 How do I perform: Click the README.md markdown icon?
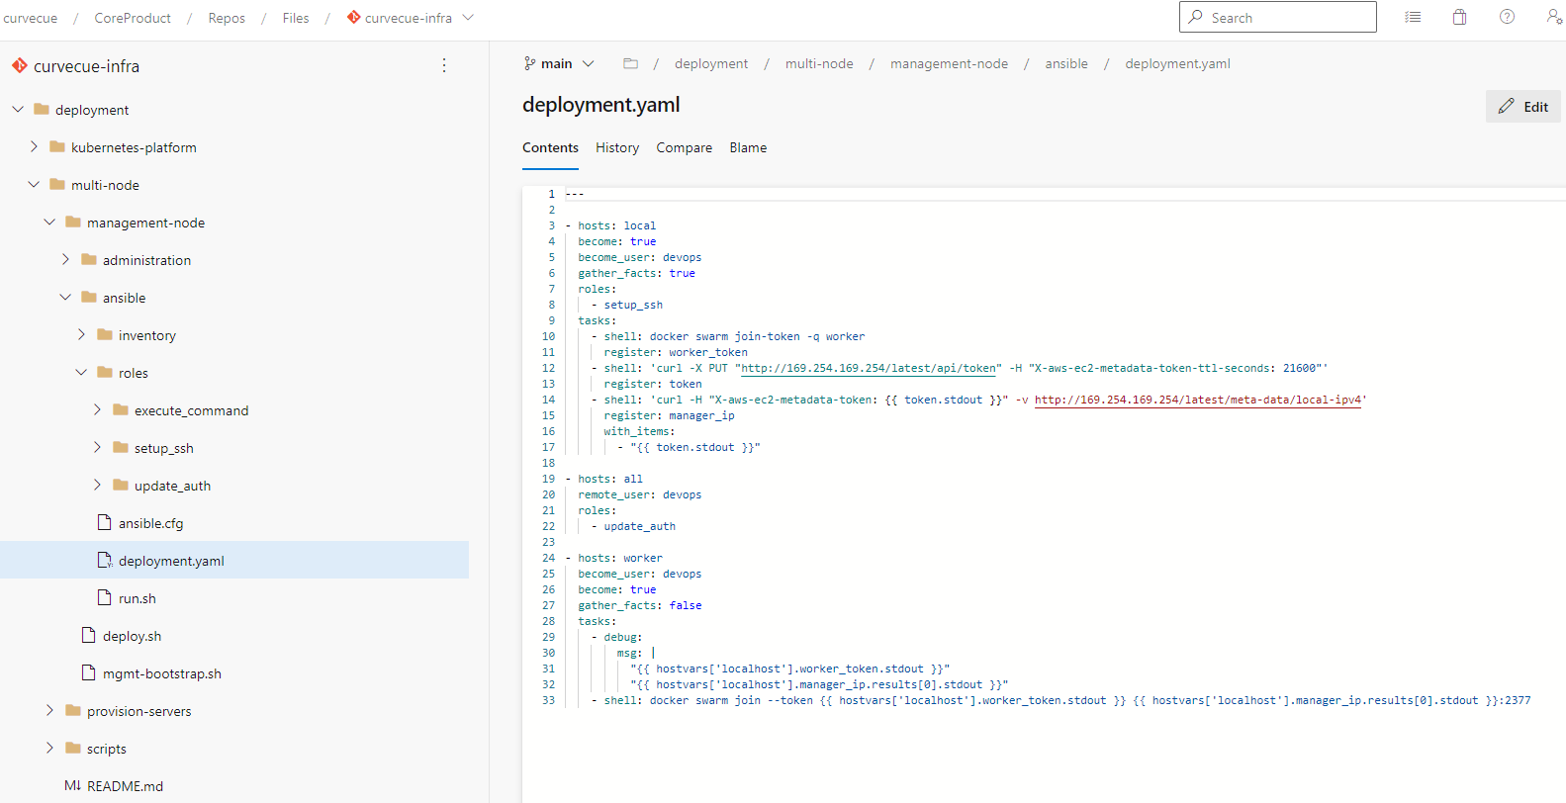[72, 785]
